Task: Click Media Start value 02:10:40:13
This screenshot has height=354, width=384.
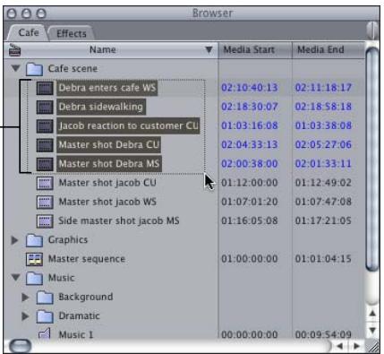Action: (x=250, y=88)
